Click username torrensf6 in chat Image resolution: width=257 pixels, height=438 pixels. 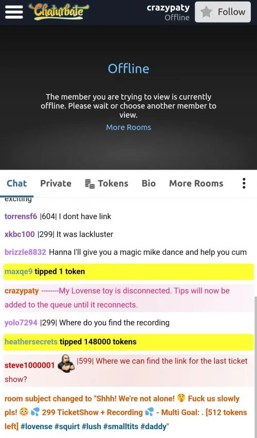(x=21, y=216)
